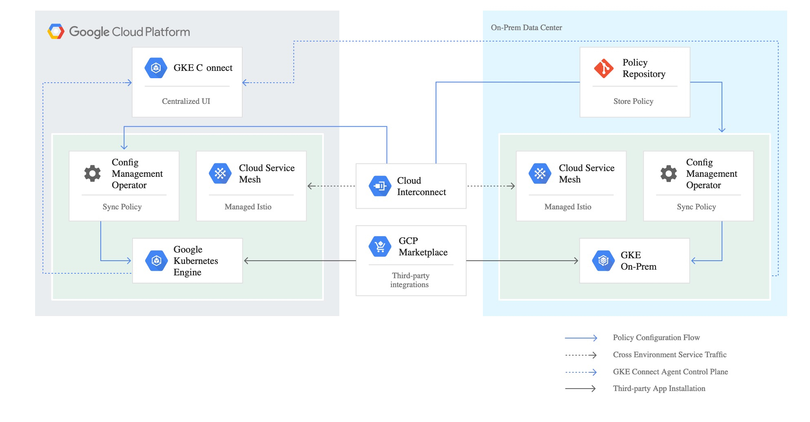The image size is (810, 422).
Task: Click the Google Cloud Platform title text
Action: tap(129, 32)
